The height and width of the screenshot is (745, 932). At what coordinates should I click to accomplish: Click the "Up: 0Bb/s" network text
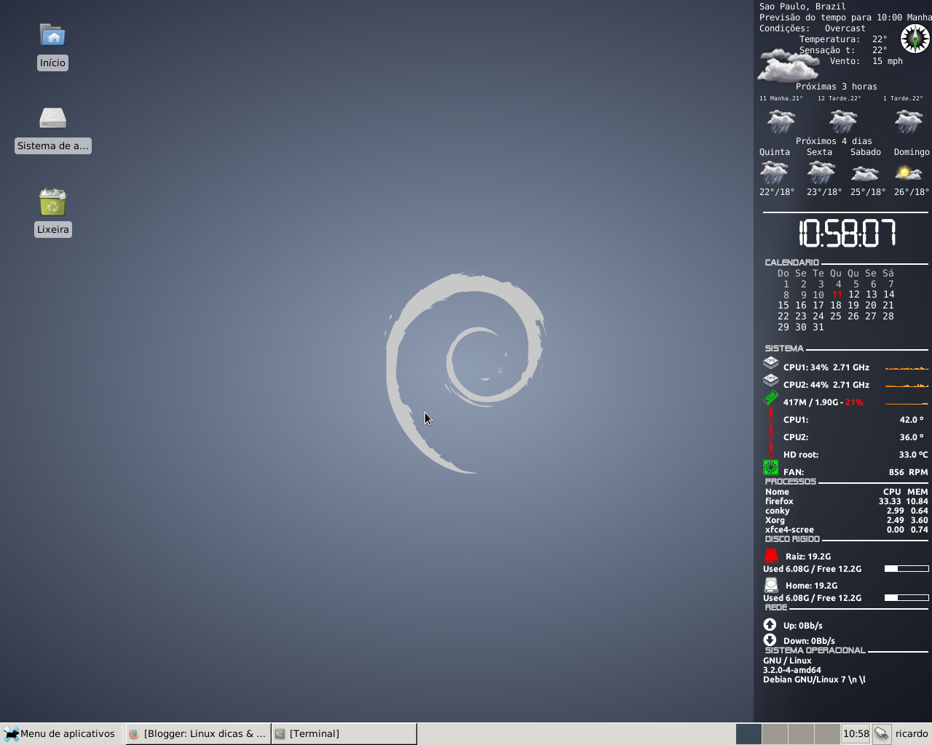click(803, 626)
